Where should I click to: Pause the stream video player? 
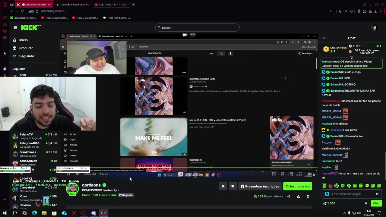[69, 174]
